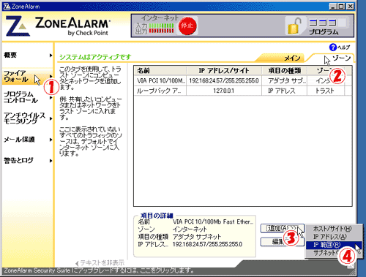This screenshot has height=277, width=366.
Task: Open Help via blue question mark icon
Action: (332, 47)
